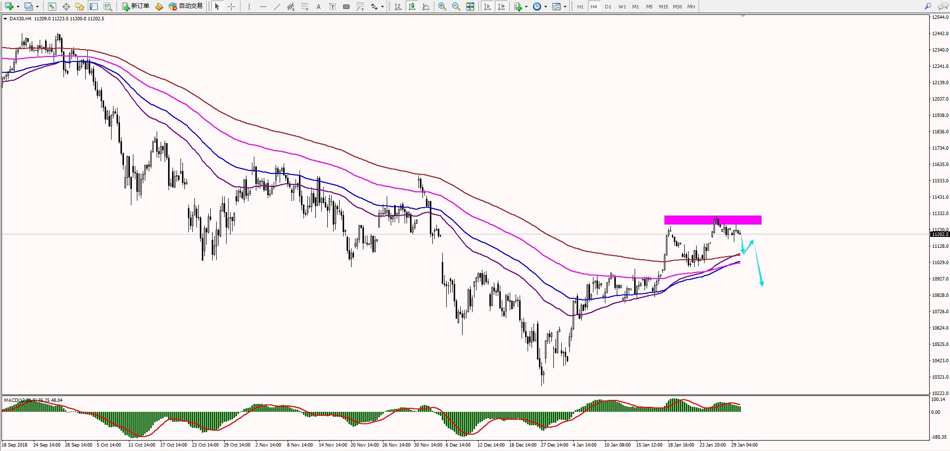Image resolution: width=950 pixels, height=451 pixels.
Task: Switch to the M1 timeframe
Action: [x=636, y=6]
